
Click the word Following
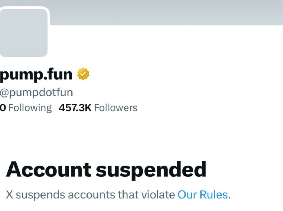(30, 108)
